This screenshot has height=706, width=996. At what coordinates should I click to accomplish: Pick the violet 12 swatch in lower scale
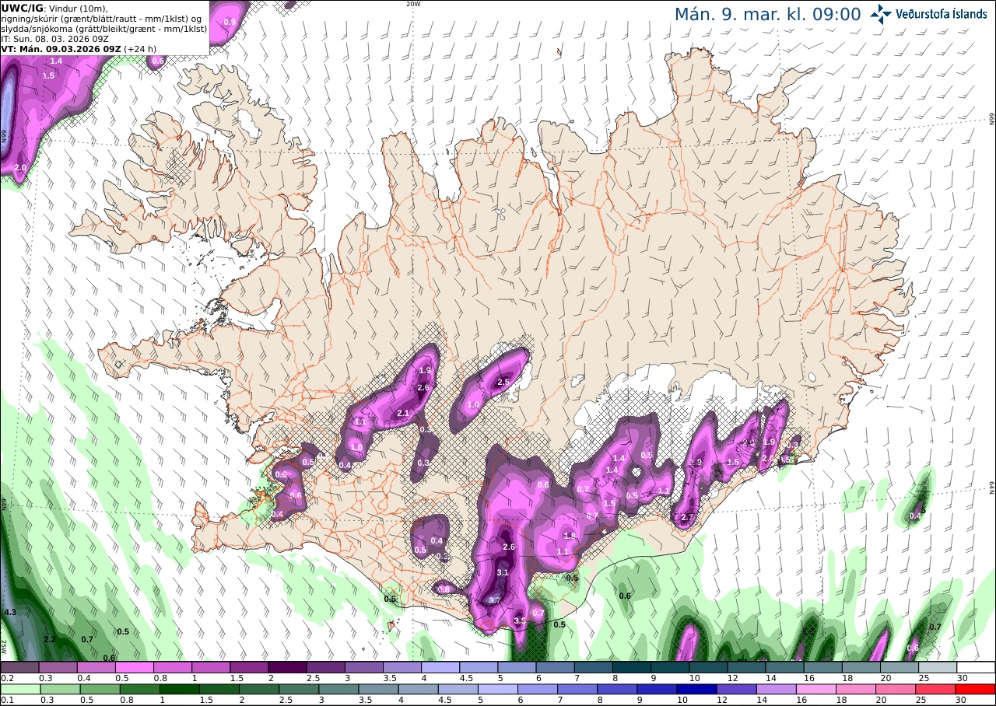pos(736,689)
